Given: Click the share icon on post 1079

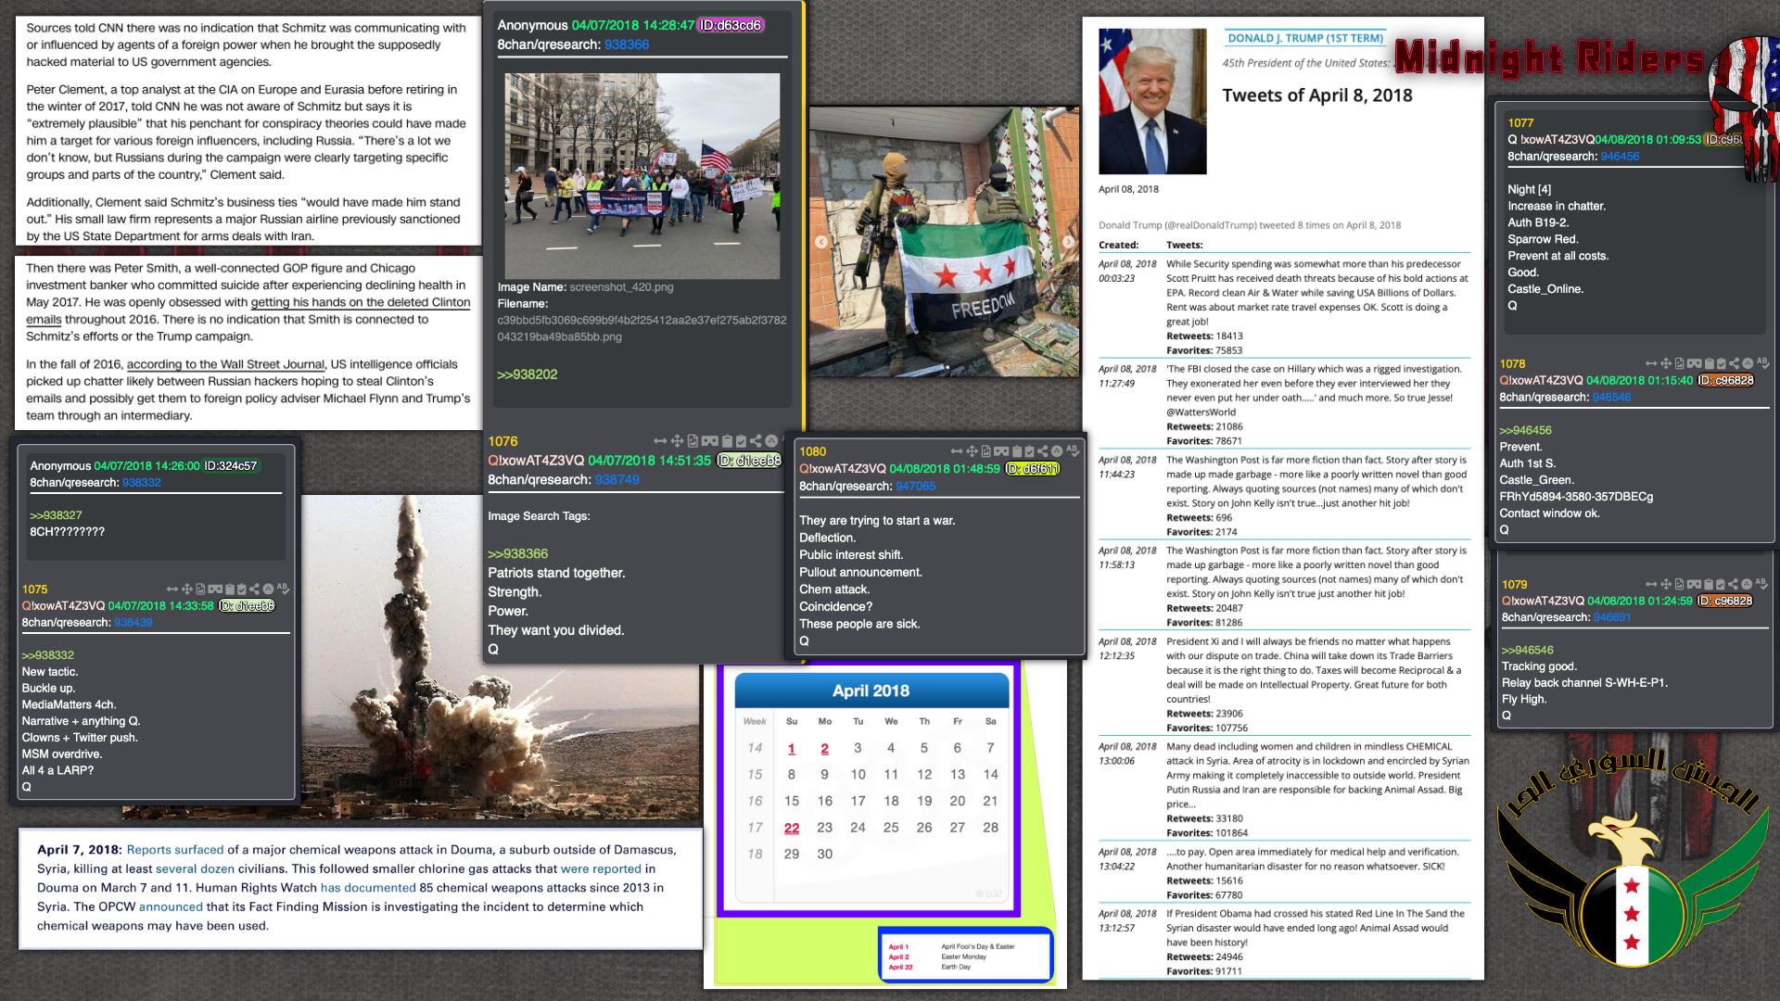Looking at the screenshot, I should [x=1734, y=584].
